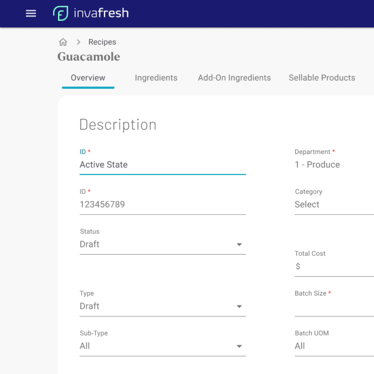This screenshot has height=374, width=374.
Task: Click the breadcrumb chevron before Recipes
Action: [78, 42]
